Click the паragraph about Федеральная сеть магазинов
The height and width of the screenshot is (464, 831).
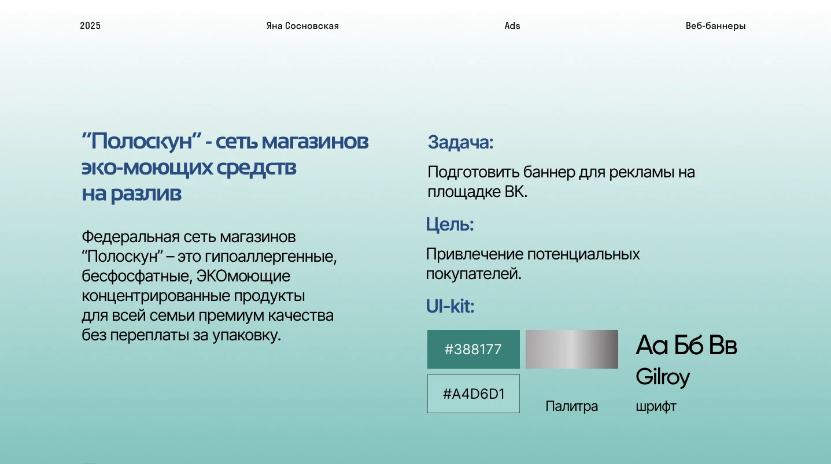208,285
